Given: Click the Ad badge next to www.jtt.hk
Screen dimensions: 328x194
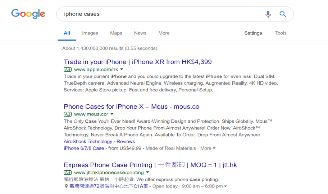Looking at the screenshot, I should pos(68,172).
